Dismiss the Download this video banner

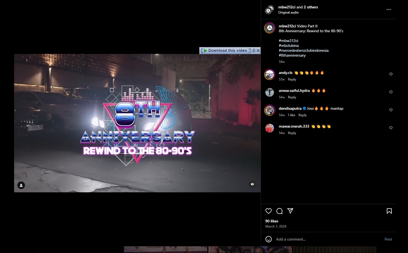coord(258,50)
